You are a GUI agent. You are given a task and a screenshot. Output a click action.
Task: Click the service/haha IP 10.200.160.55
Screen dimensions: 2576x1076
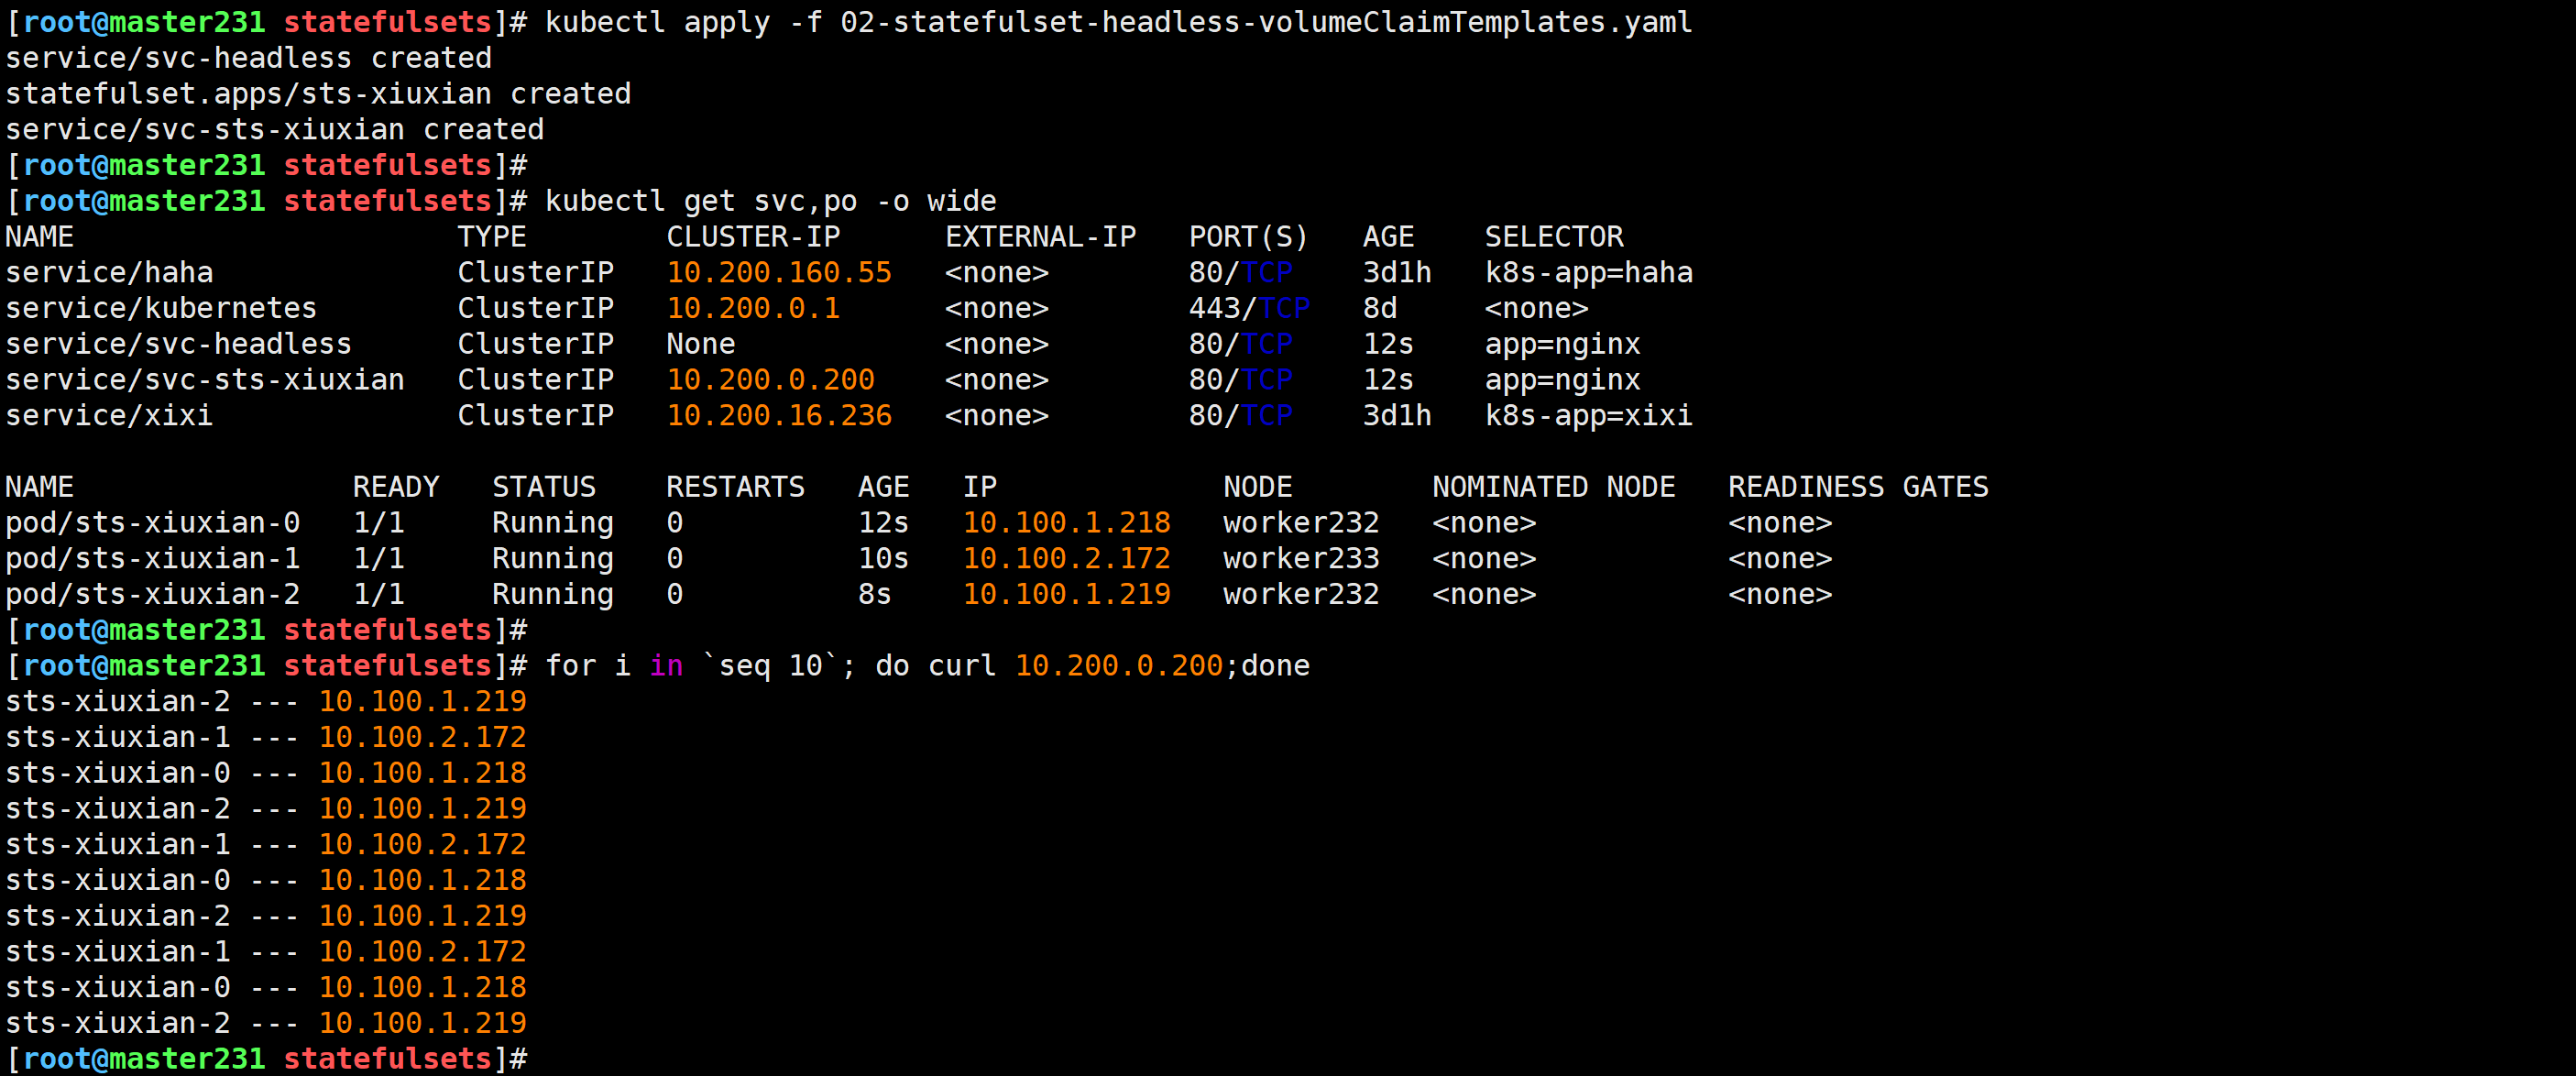point(778,273)
